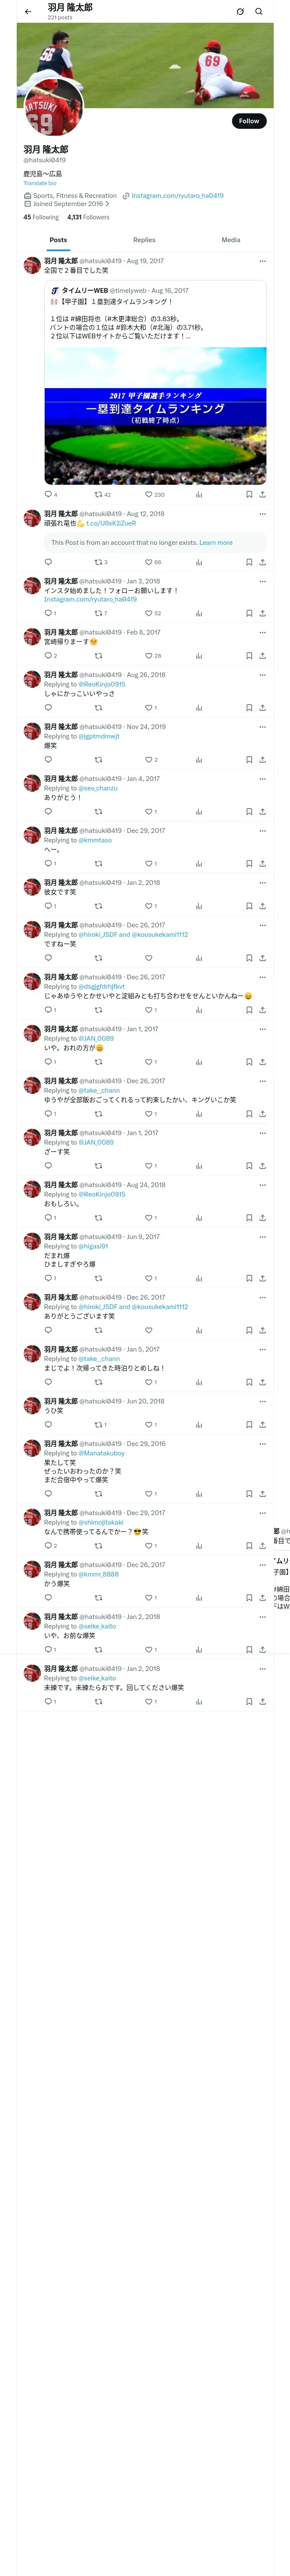Follow 羽月 隆太郎's account
Image resolution: width=290 pixels, height=2576 pixels.
pos(249,121)
